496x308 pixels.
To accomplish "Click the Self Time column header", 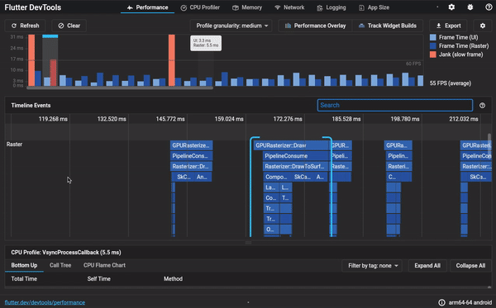I will 98,278.
